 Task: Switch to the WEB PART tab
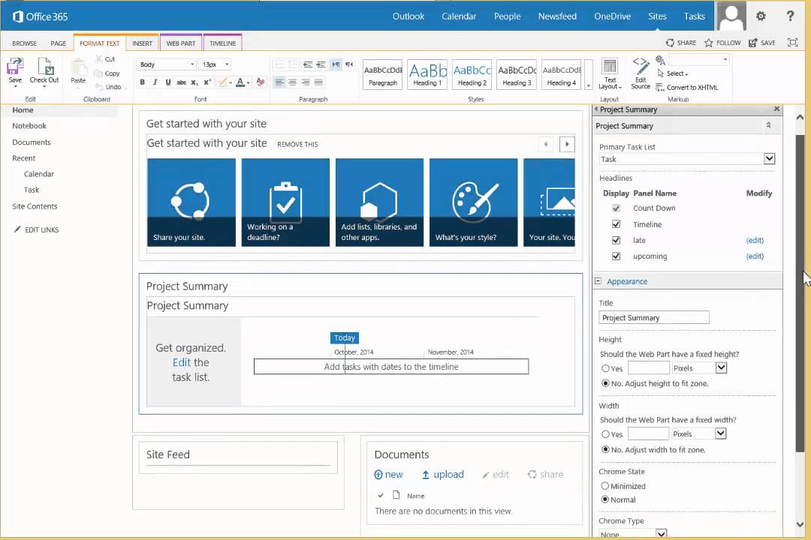[x=181, y=43]
